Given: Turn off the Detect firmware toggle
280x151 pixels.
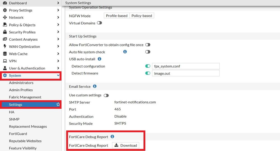Looking at the screenshot, I should coord(148,73).
